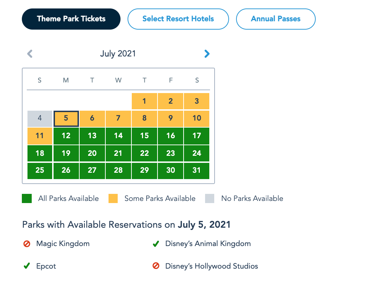Click the gray No Parks Available swatch
Screen dimensions: 389x282
point(210,198)
